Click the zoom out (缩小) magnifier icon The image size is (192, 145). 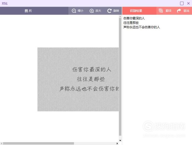pyautogui.click(x=74, y=11)
